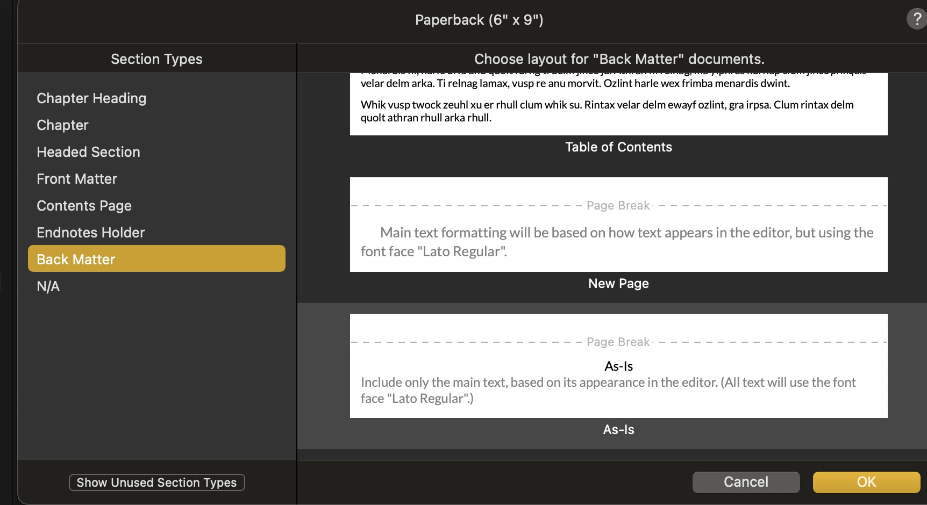Screen dimensions: 927x505
Task: Click the Table of Contents layout caption
Action: tap(618, 147)
